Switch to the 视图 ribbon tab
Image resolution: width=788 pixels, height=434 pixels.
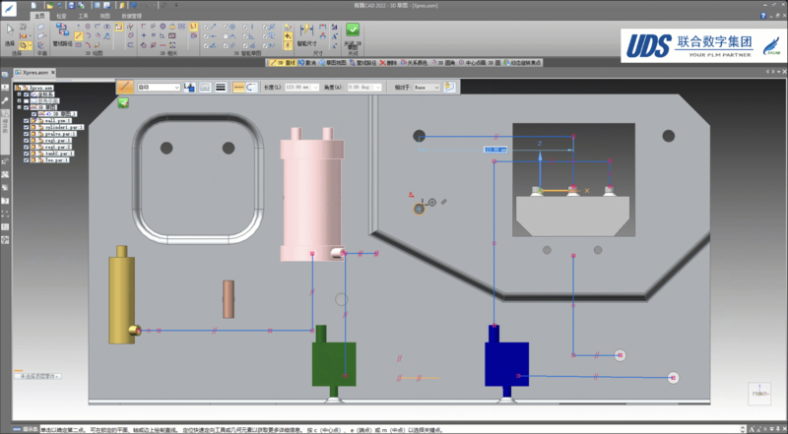pyautogui.click(x=104, y=16)
